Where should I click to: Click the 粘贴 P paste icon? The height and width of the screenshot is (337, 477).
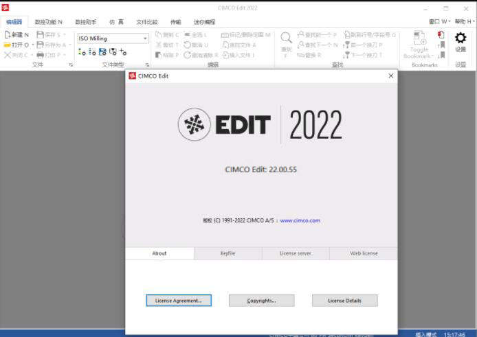click(x=158, y=55)
